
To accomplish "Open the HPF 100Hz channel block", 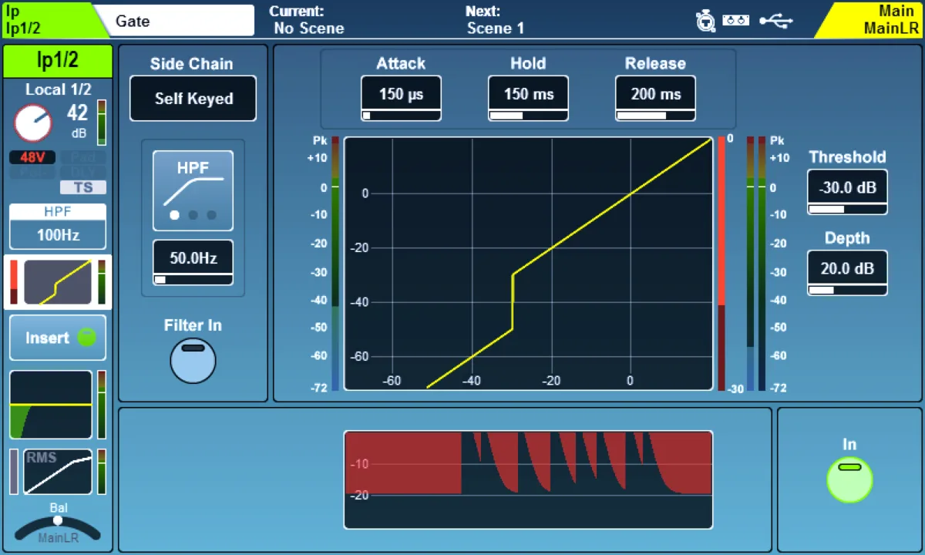I will (x=58, y=227).
